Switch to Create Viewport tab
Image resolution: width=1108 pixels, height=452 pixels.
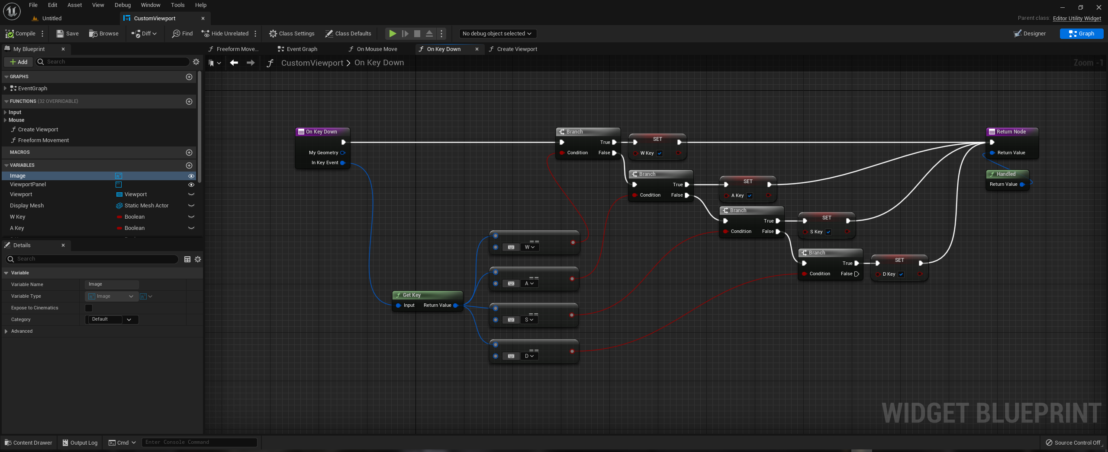(517, 49)
